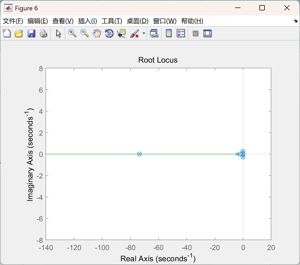This screenshot has height=265, width=300.
Task: Click the -140 tick label on the real axis
Action: pos(46,248)
